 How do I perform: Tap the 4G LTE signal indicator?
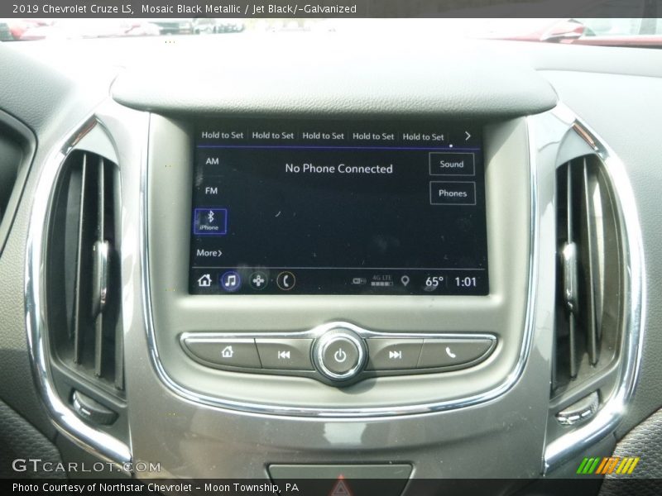[382, 280]
